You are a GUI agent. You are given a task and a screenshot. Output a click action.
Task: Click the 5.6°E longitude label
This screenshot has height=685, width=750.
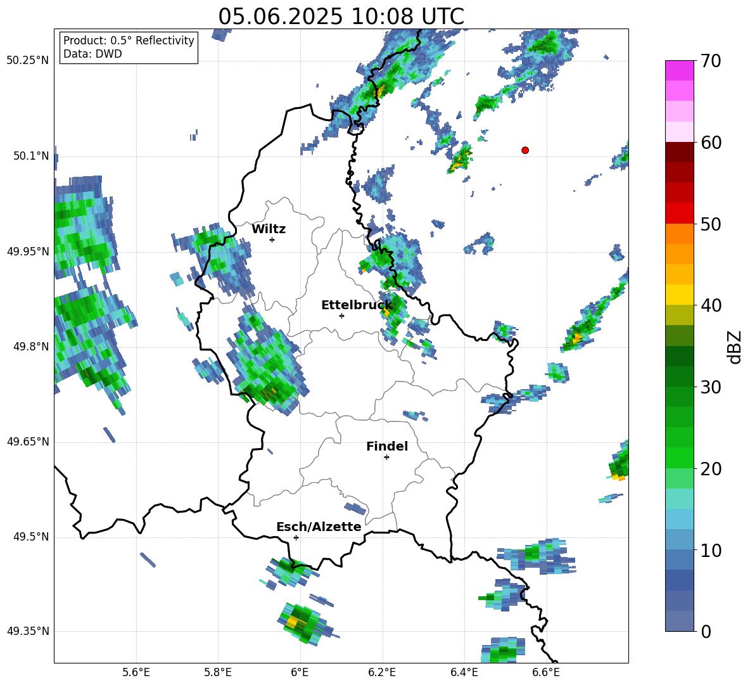(x=136, y=672)
